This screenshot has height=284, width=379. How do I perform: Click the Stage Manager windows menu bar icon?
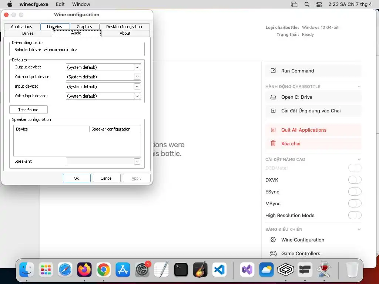tap(294, 4)
